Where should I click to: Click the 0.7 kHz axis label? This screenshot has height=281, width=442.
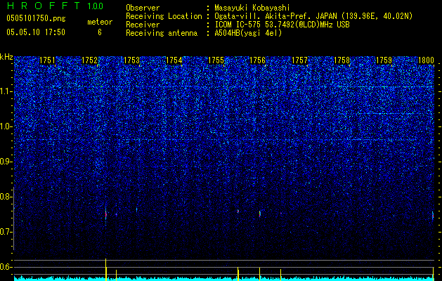[6, 232]
